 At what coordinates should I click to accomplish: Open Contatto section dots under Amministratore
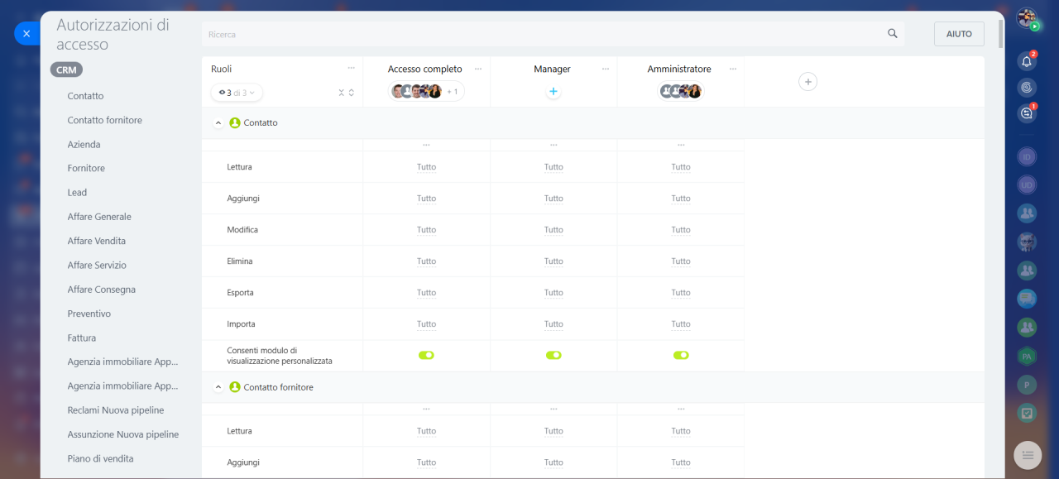[x=681, y=145]
